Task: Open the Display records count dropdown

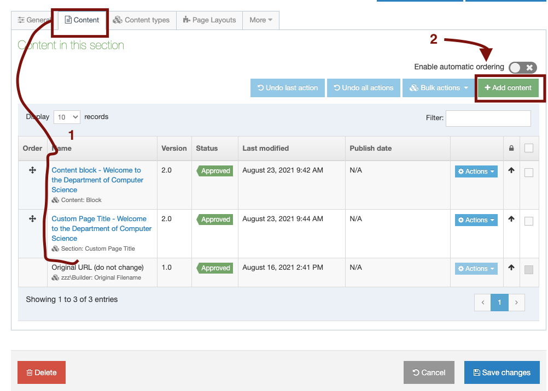Action: click(67, 117)
